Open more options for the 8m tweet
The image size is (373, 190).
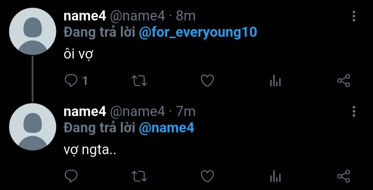pos(354,16)
